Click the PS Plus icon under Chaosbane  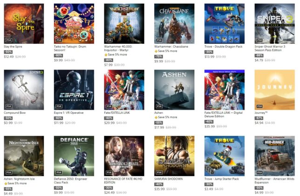[156, 51]
